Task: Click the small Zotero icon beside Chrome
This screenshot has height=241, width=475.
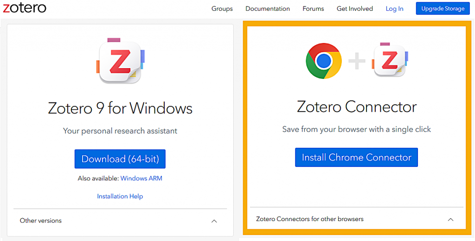Action: click(390, 61)
